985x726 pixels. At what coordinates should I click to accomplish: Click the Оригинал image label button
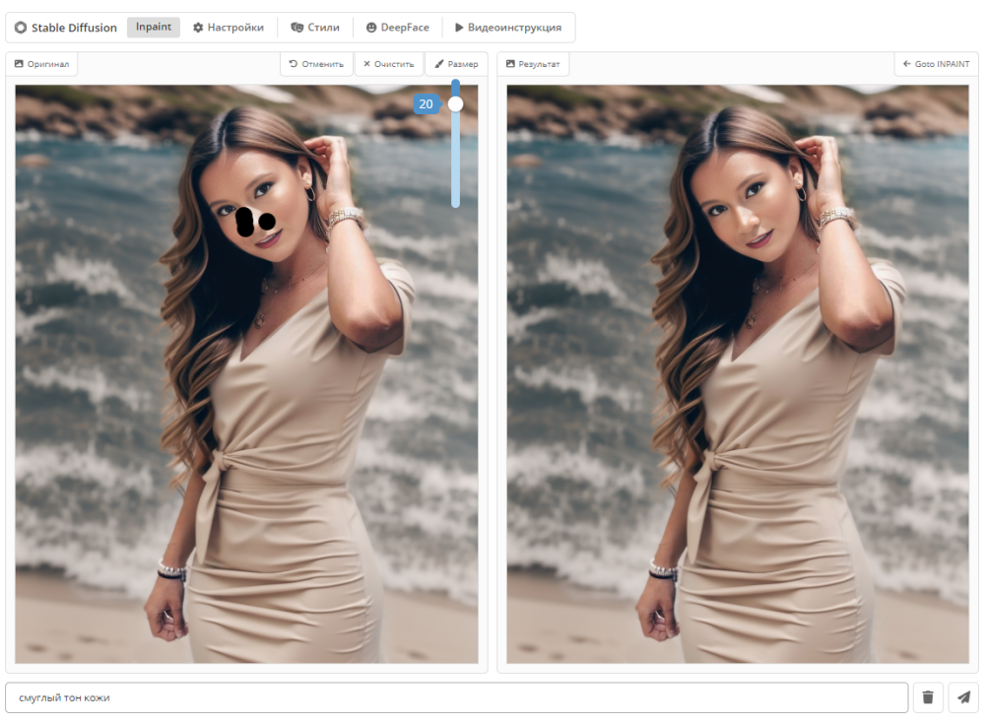(41, 64)
